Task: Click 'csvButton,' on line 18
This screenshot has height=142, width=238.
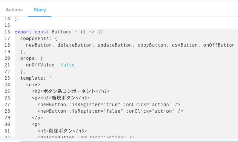Action: (x=186, y=45)
